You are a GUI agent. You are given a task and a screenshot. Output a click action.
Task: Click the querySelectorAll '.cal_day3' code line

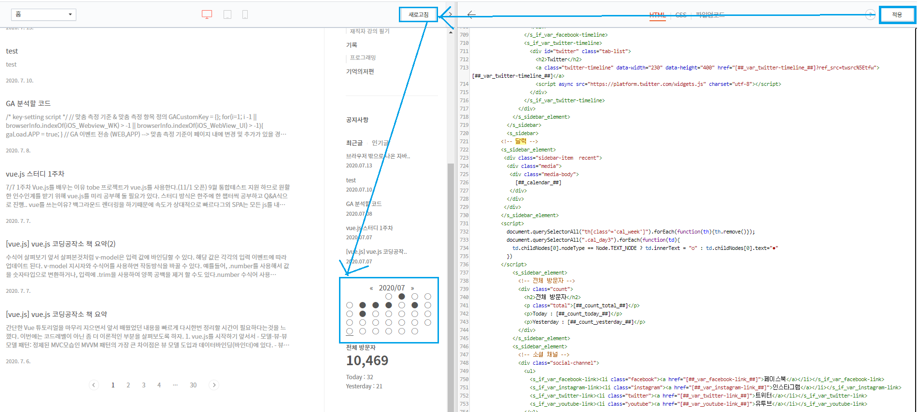tap(593, 240)
